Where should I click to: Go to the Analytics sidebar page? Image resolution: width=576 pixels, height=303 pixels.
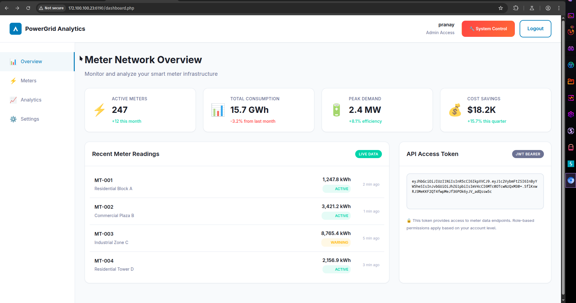point(31,100)
